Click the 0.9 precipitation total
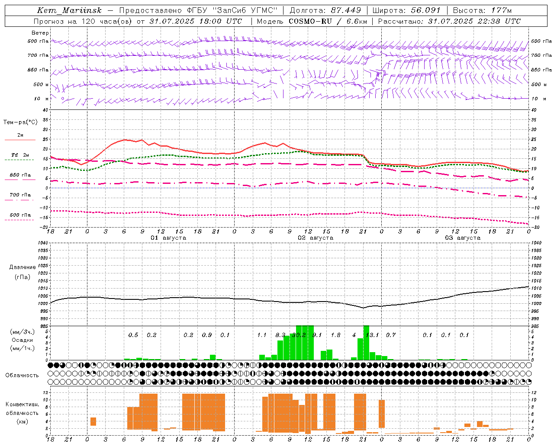 (207, 335)
